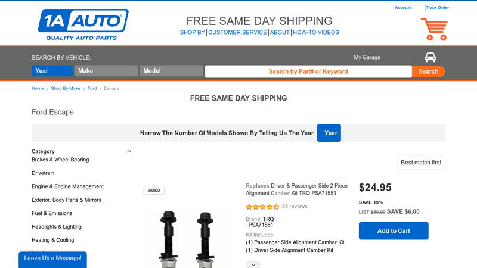Open the HOW-TO VIDEOS menu item

315,33
